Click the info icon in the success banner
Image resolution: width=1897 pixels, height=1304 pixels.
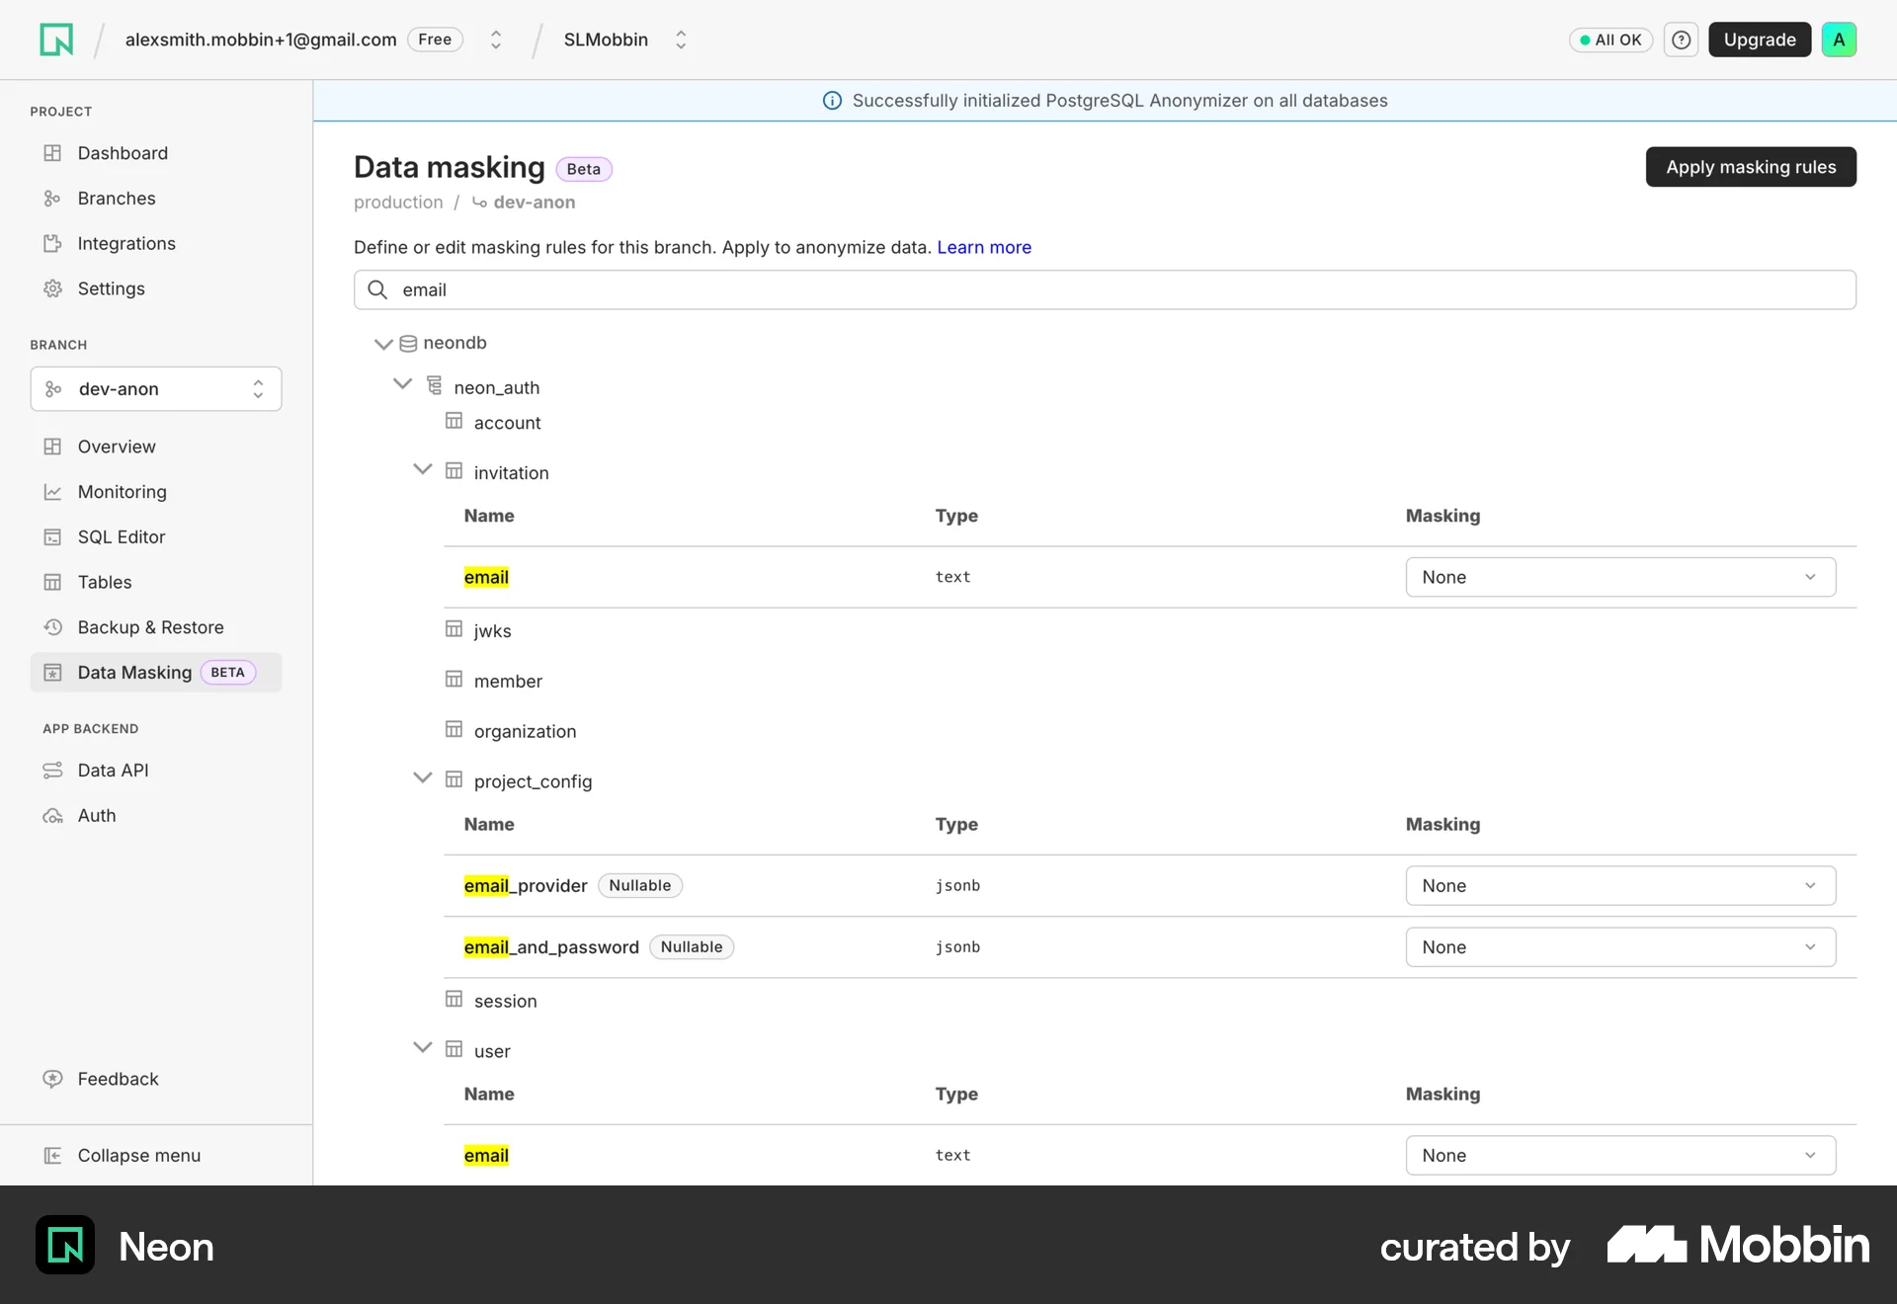coord(832,101)
